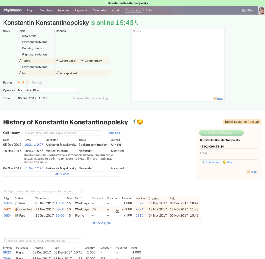Focus the call history search field
This screenshot has width=265, height=259.
(x=63, y=133)
